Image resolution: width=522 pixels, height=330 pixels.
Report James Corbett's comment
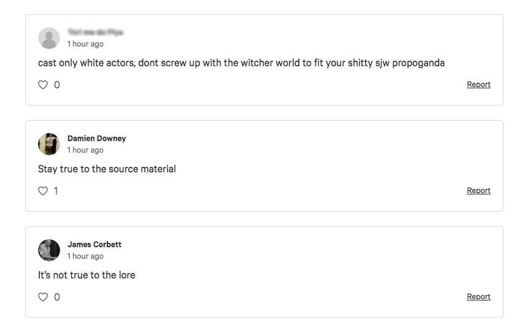click(478, 297)
